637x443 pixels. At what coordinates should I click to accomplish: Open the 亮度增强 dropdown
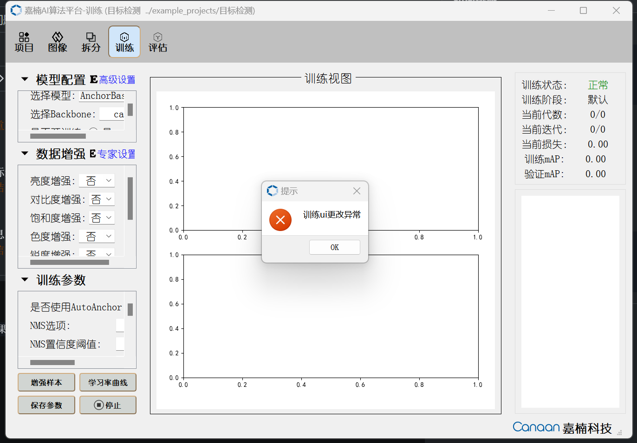97,180
